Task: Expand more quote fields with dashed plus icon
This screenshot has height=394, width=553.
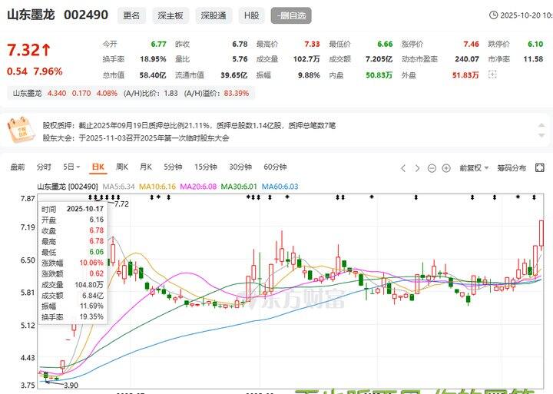Action: point(492,74)
